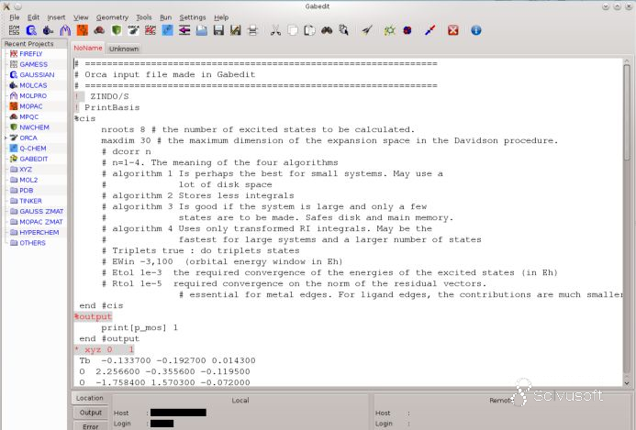Click the red X exit toolbar icon
The image size is (636, 430).
click(x=453, y=30)
